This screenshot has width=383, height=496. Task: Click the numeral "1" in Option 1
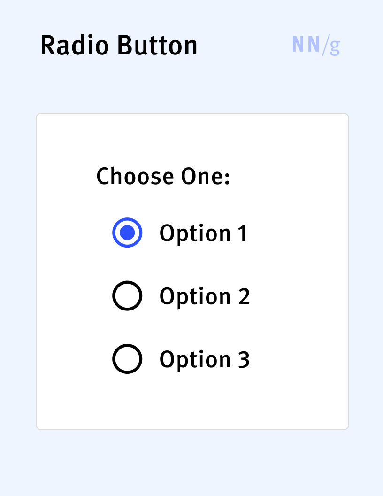click(242, 233)
